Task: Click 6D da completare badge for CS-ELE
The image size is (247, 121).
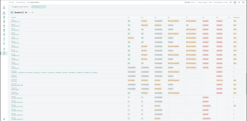Action: click(173, 34)
